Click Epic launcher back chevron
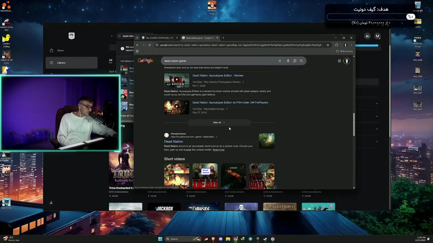The height and width of the screenshot is (243, 433). point(112,36)
